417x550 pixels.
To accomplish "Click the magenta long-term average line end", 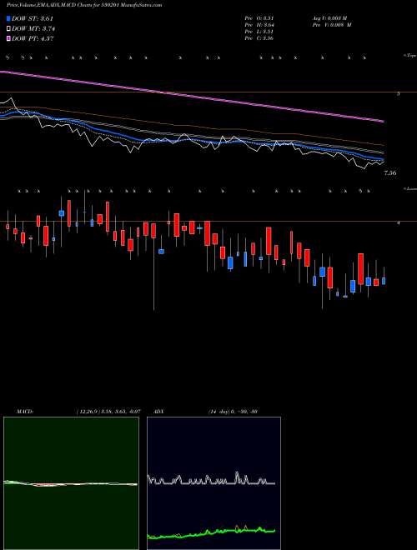I will click(382, 121).
